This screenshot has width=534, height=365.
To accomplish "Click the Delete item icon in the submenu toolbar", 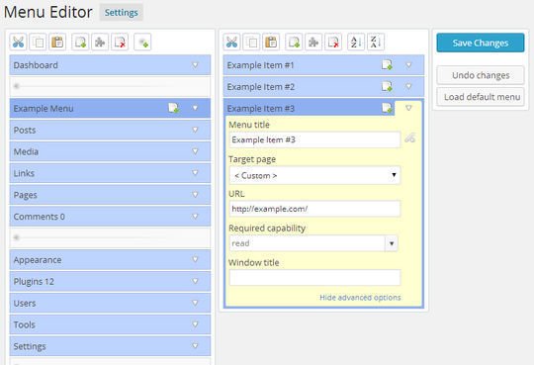I will (x=333, y=43).
